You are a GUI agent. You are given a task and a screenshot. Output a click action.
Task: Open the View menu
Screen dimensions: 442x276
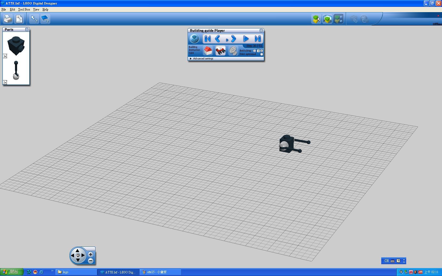point(36,9)
